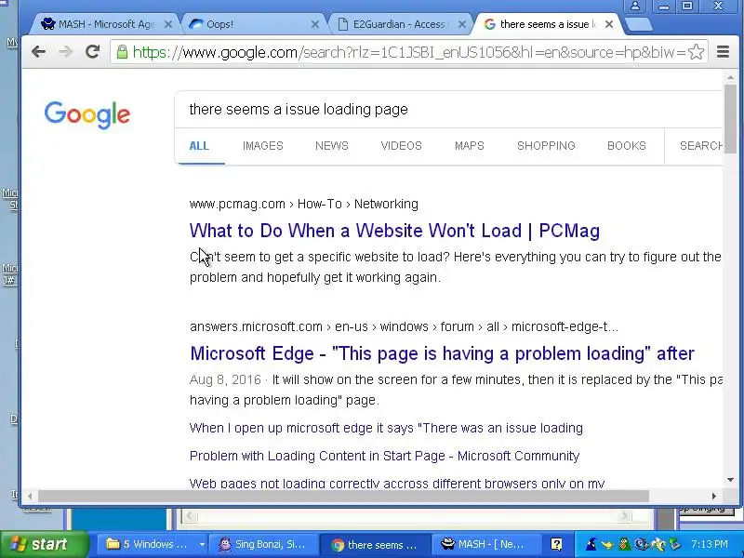
Task: Open a new tab with the new-tab button
Action: (x=639, y=25)
